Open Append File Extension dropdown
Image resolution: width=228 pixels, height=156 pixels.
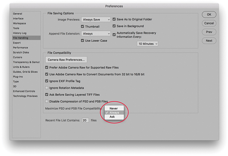point(96,34)
